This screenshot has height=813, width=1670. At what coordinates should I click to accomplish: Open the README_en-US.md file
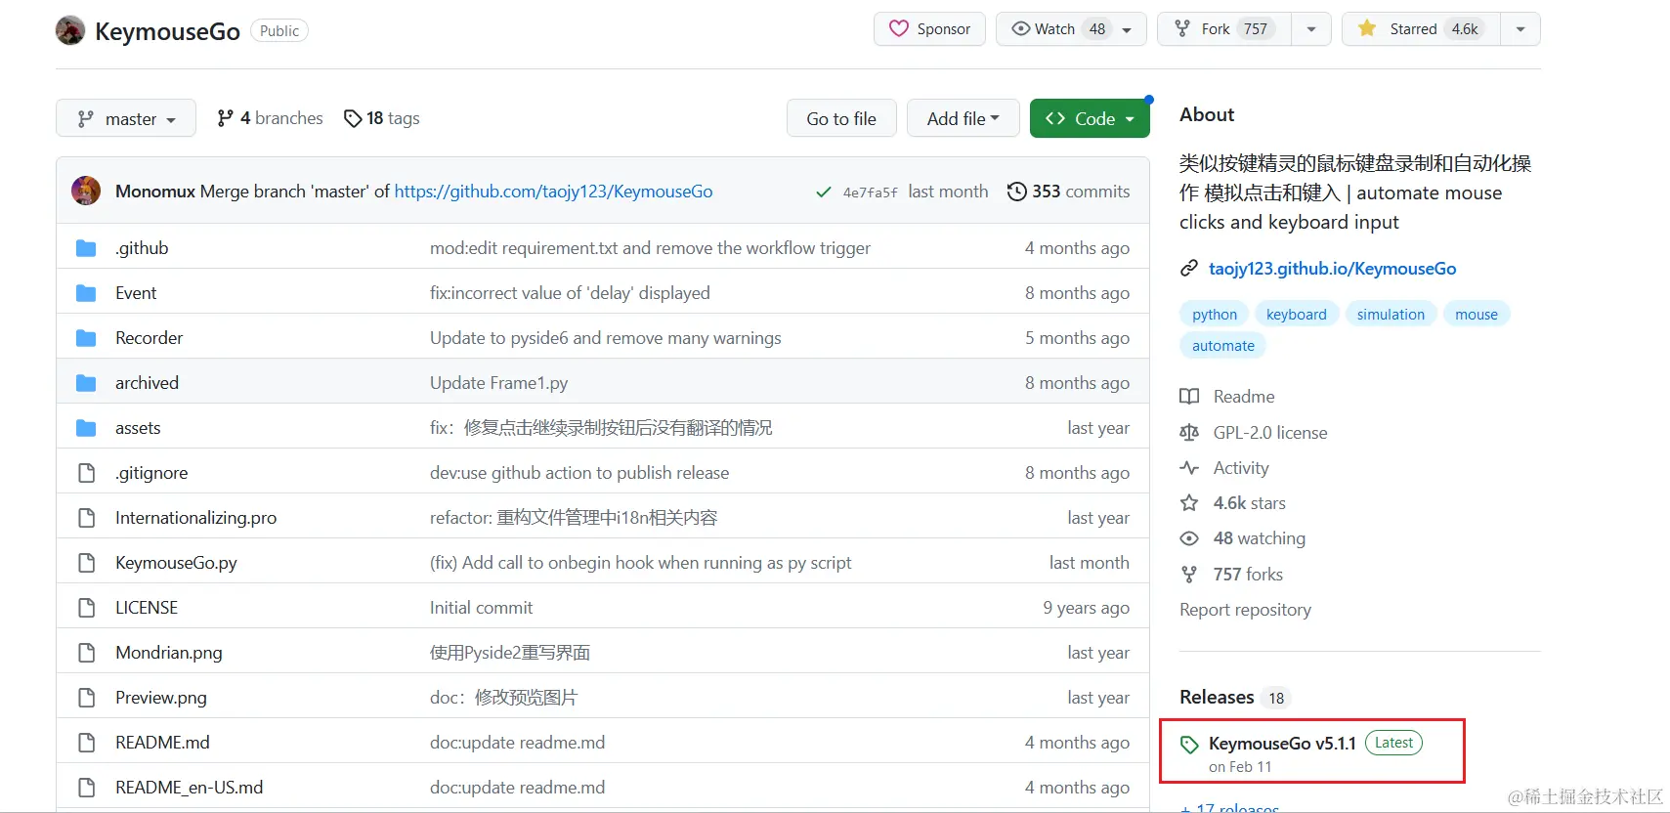tap(189, 788)
